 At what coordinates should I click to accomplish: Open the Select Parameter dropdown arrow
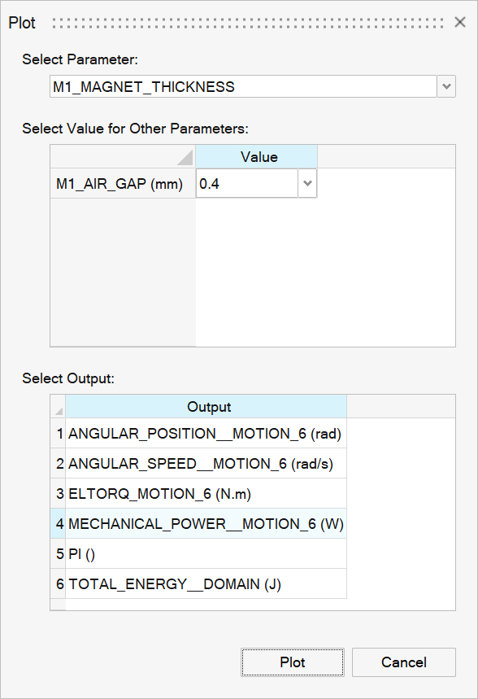pyautogui.click(x=446, y=86)
